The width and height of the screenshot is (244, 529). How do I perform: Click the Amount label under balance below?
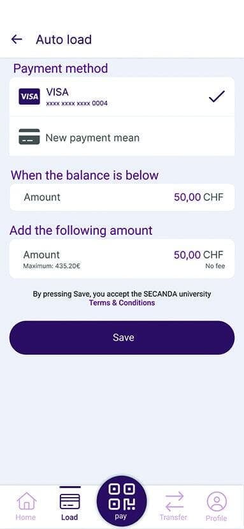pyautogui.click(x=42, y=197)
